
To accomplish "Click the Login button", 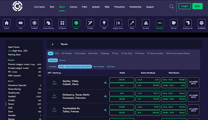I will pos(185,6).
